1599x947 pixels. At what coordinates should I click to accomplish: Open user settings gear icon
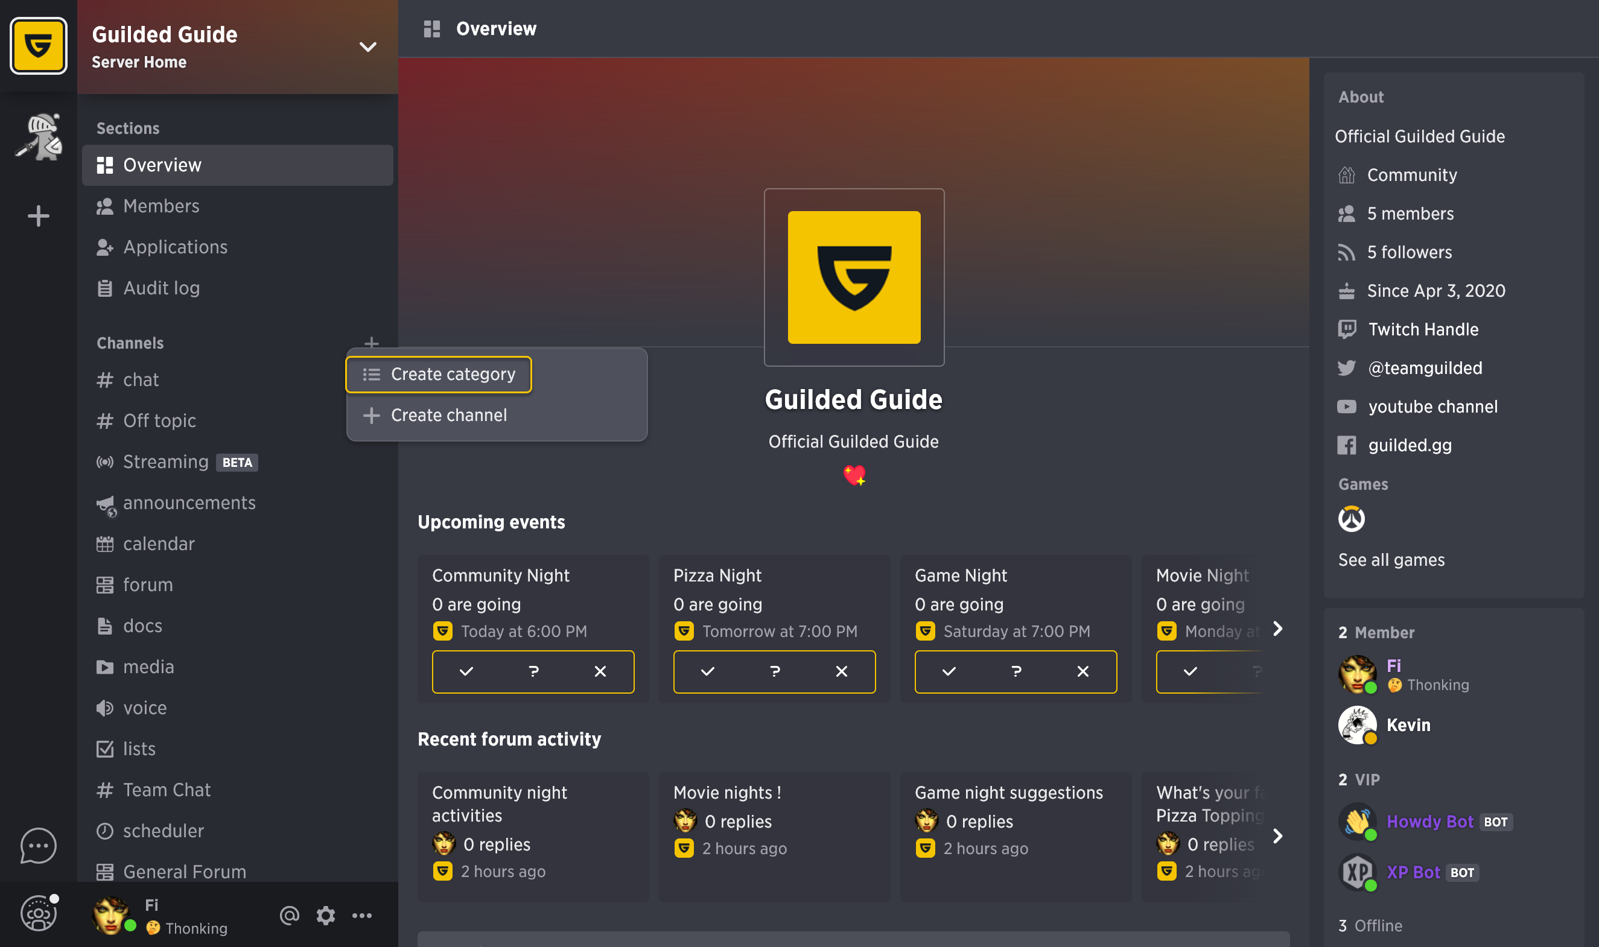point(326,915)
